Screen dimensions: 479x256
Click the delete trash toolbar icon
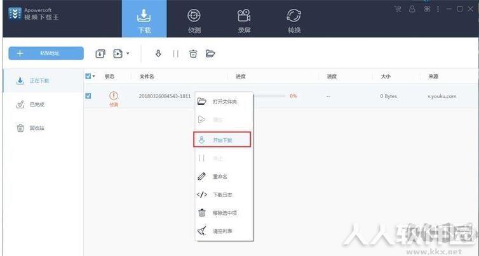click(193, 54)
